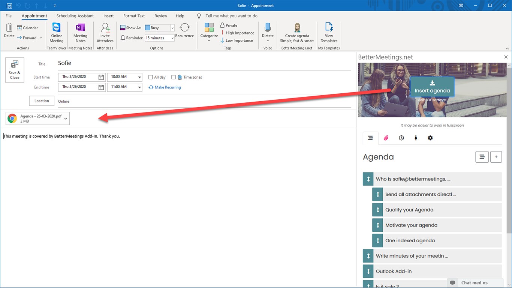This screenshot has width=512, height=288.
Task: Open the Help tab
Action: click(180, 16)
